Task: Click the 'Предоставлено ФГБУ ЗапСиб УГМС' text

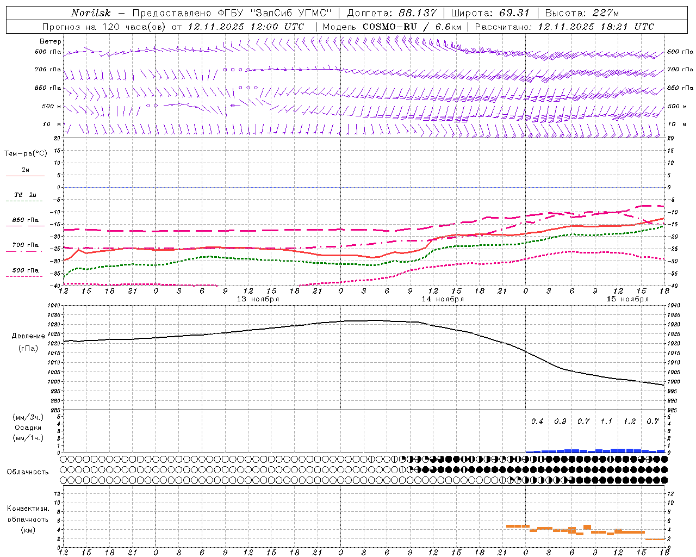Action: [x=232, y=13]
